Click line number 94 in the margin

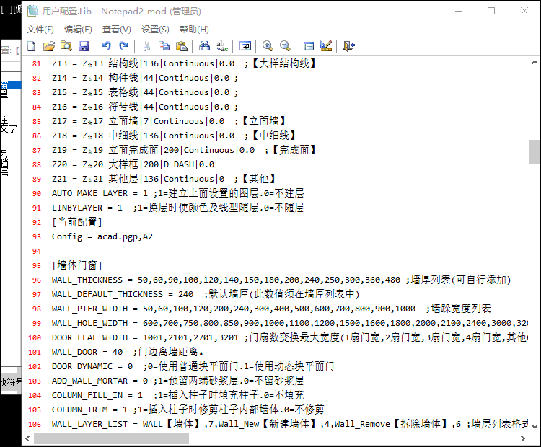37,251
